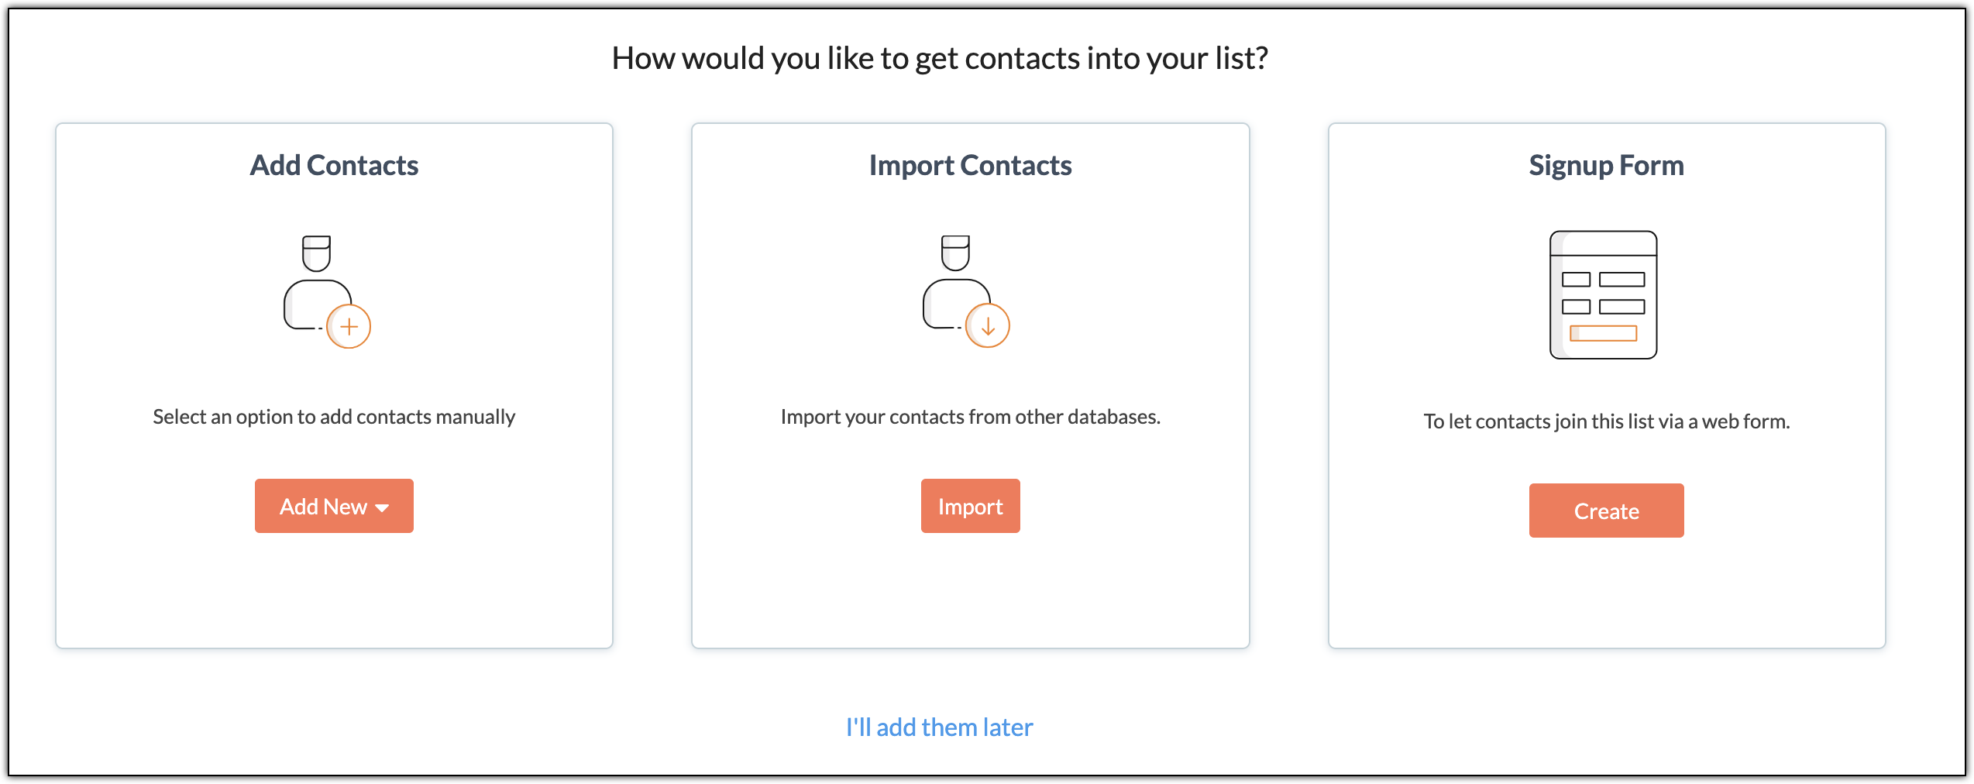Click the Create button

point(1607,511)
